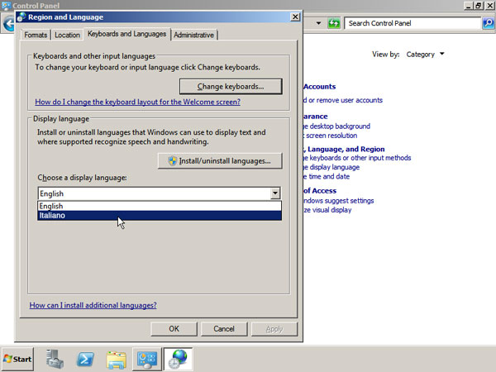The width and height of the screenshot is (496, 372).
Task: Click the OK button
Action: point(174,329)
